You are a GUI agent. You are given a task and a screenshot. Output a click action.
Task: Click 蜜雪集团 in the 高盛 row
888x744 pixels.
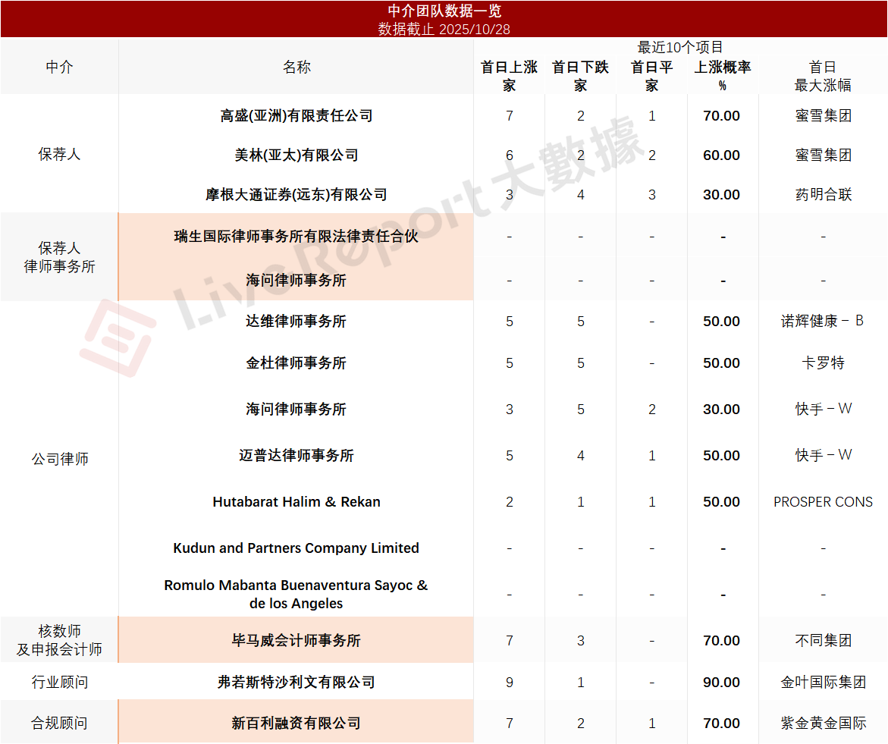[823, 115]
